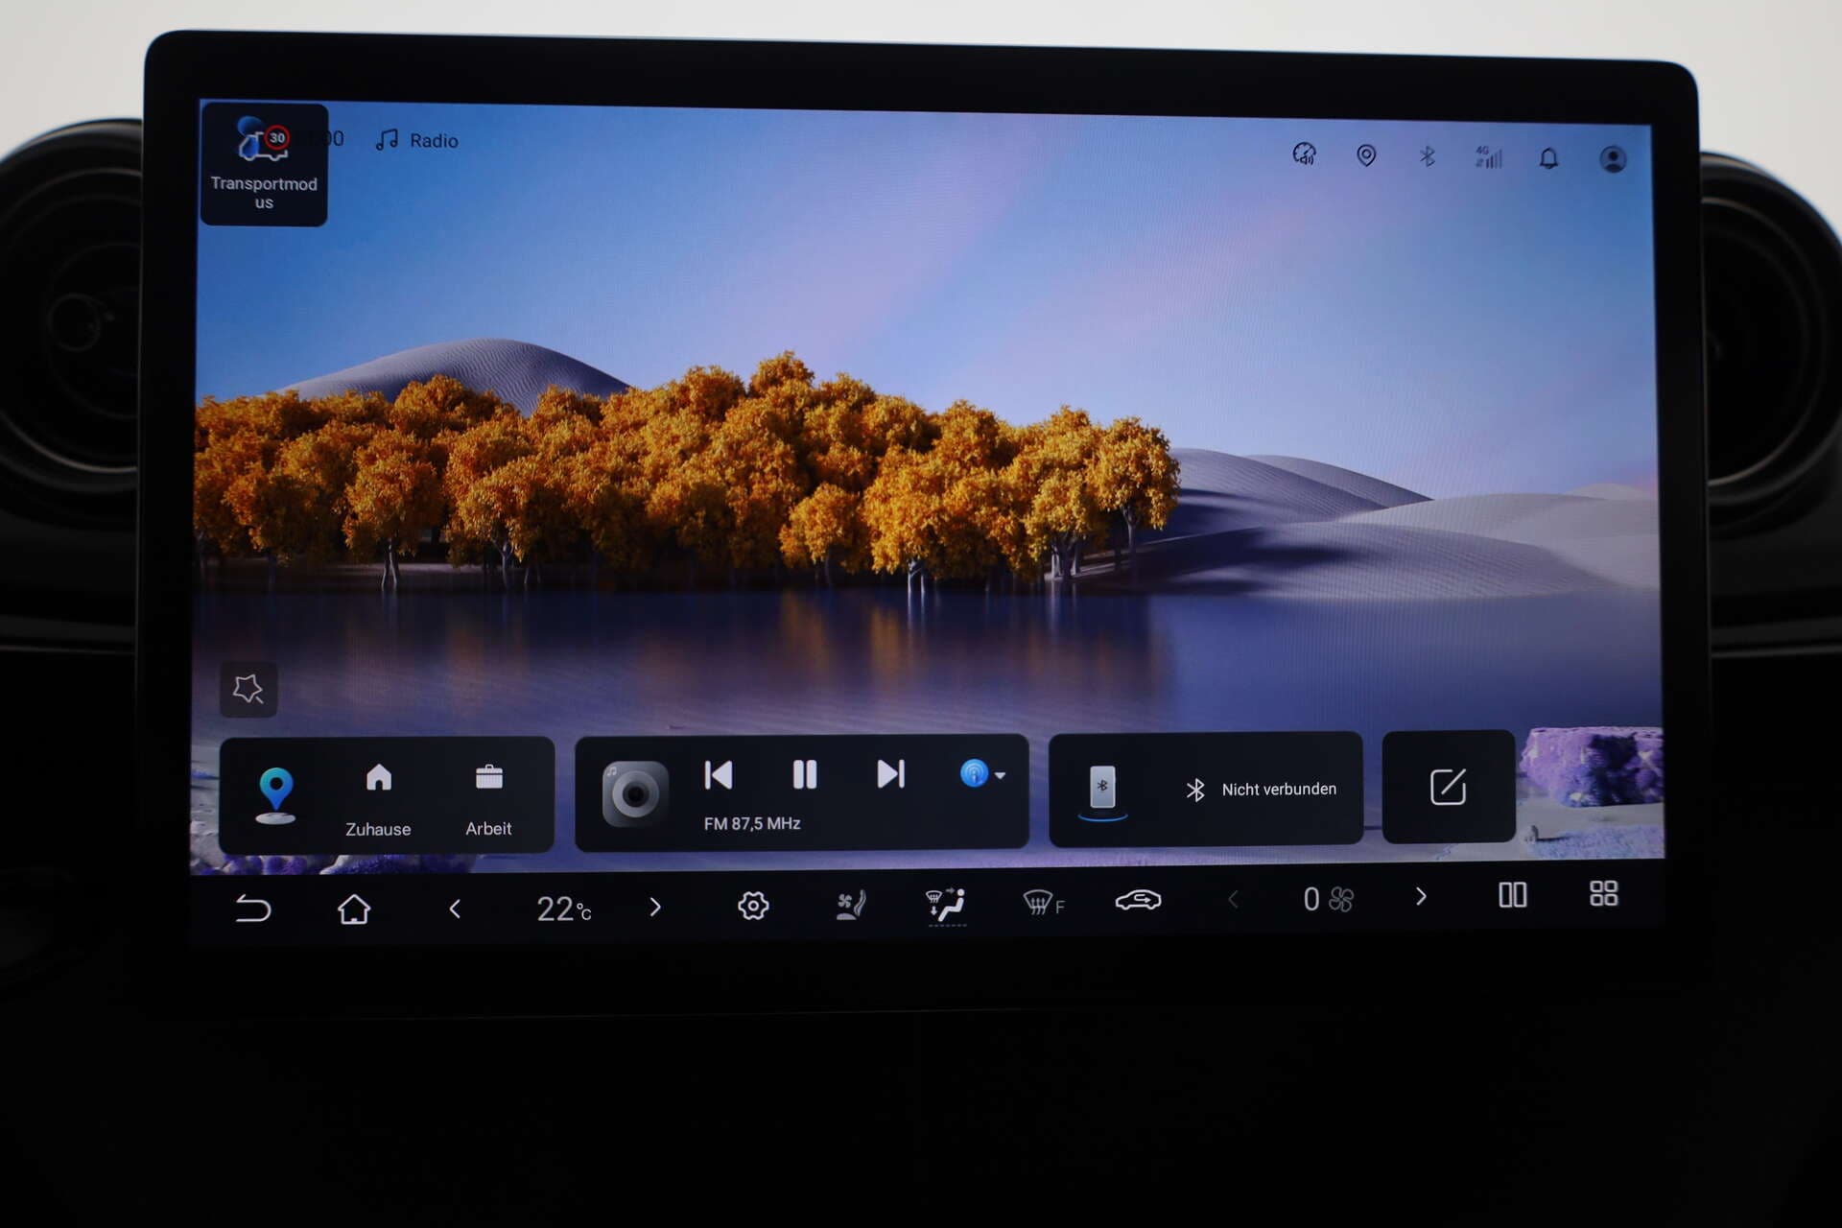Increase the temperature with right chevron
The height and width of the screenshot is (1228, 1842).
coord(655,907)
